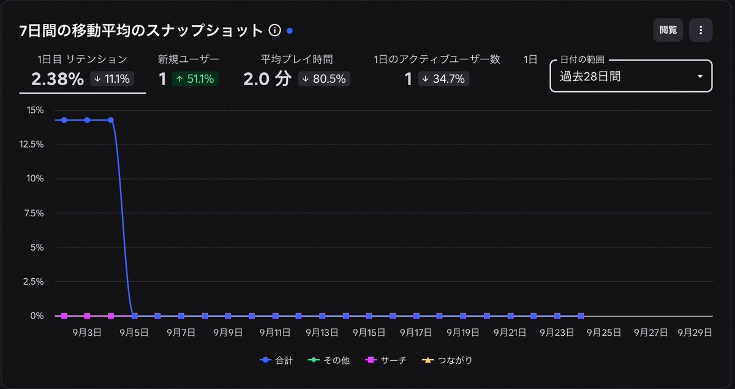The height and width of the screenshot is (389, 735).
Task: Click the info icon beside the snapshot title
Action: tap(274, 30)
